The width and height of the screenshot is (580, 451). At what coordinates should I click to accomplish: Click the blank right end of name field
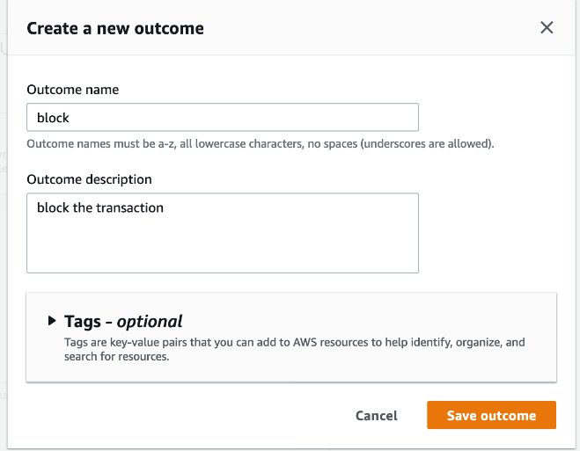[x=352, y=117]
